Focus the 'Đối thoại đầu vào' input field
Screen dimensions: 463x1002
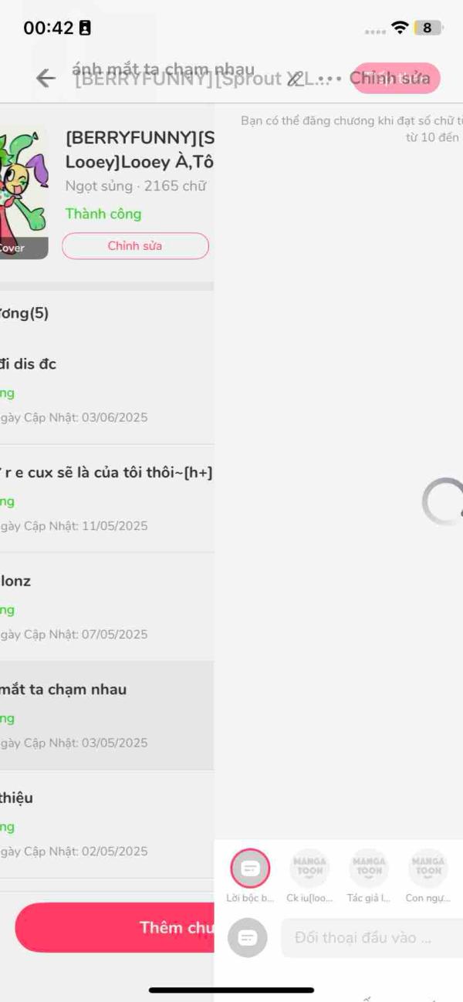[372, 938]
